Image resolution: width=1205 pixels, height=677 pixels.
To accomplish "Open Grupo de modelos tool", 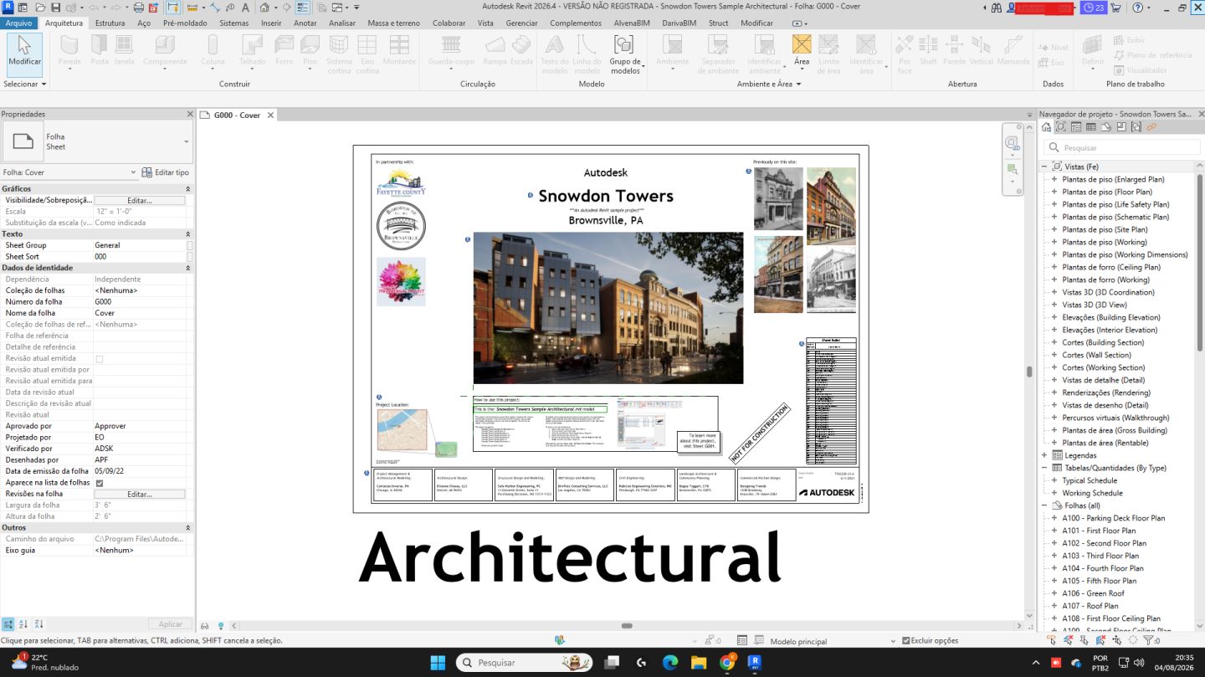I will click(625, 54).
